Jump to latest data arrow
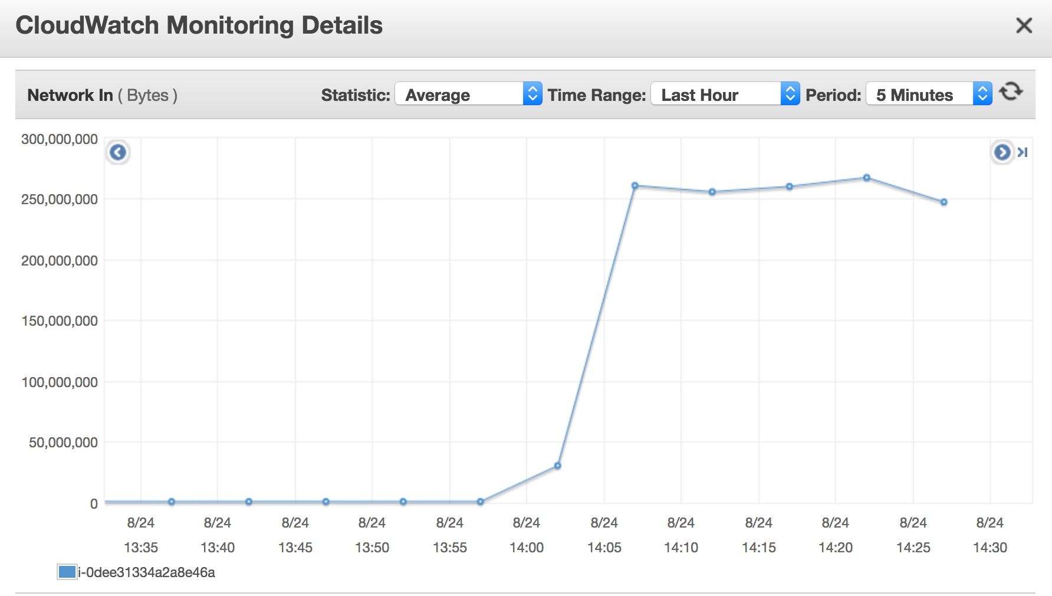This screenshot has width=1052, height=596. click(1023, 152)
